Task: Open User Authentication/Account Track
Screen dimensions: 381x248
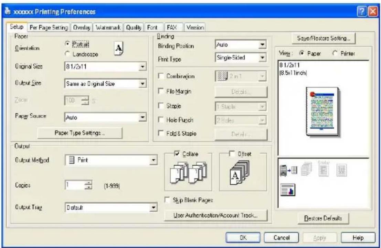Action: 215,215
